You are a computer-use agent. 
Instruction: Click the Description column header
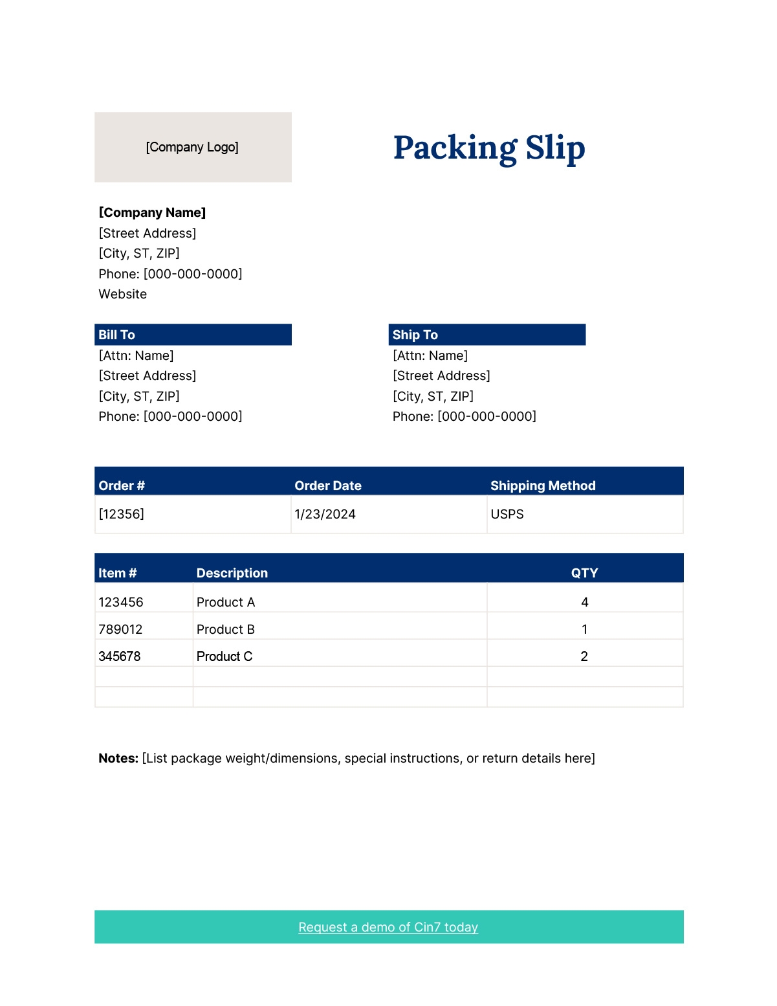click(232, 573)
